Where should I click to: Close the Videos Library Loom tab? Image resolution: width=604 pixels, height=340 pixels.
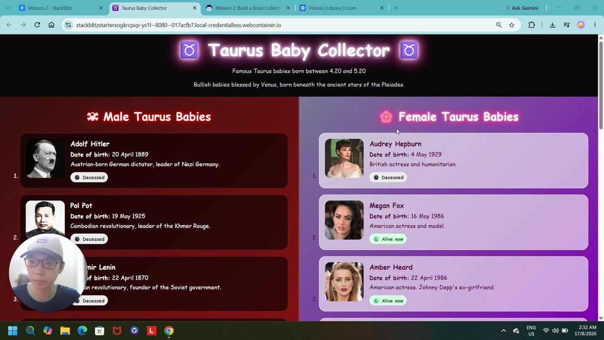(x=382, y=8)
